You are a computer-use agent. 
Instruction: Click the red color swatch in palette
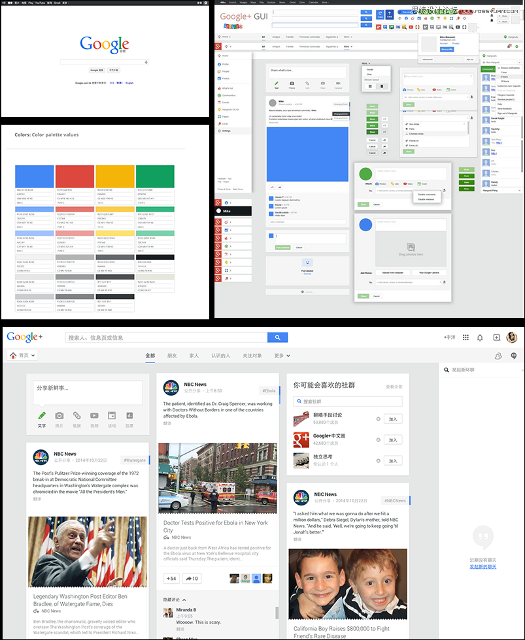(x=75, y=176)
